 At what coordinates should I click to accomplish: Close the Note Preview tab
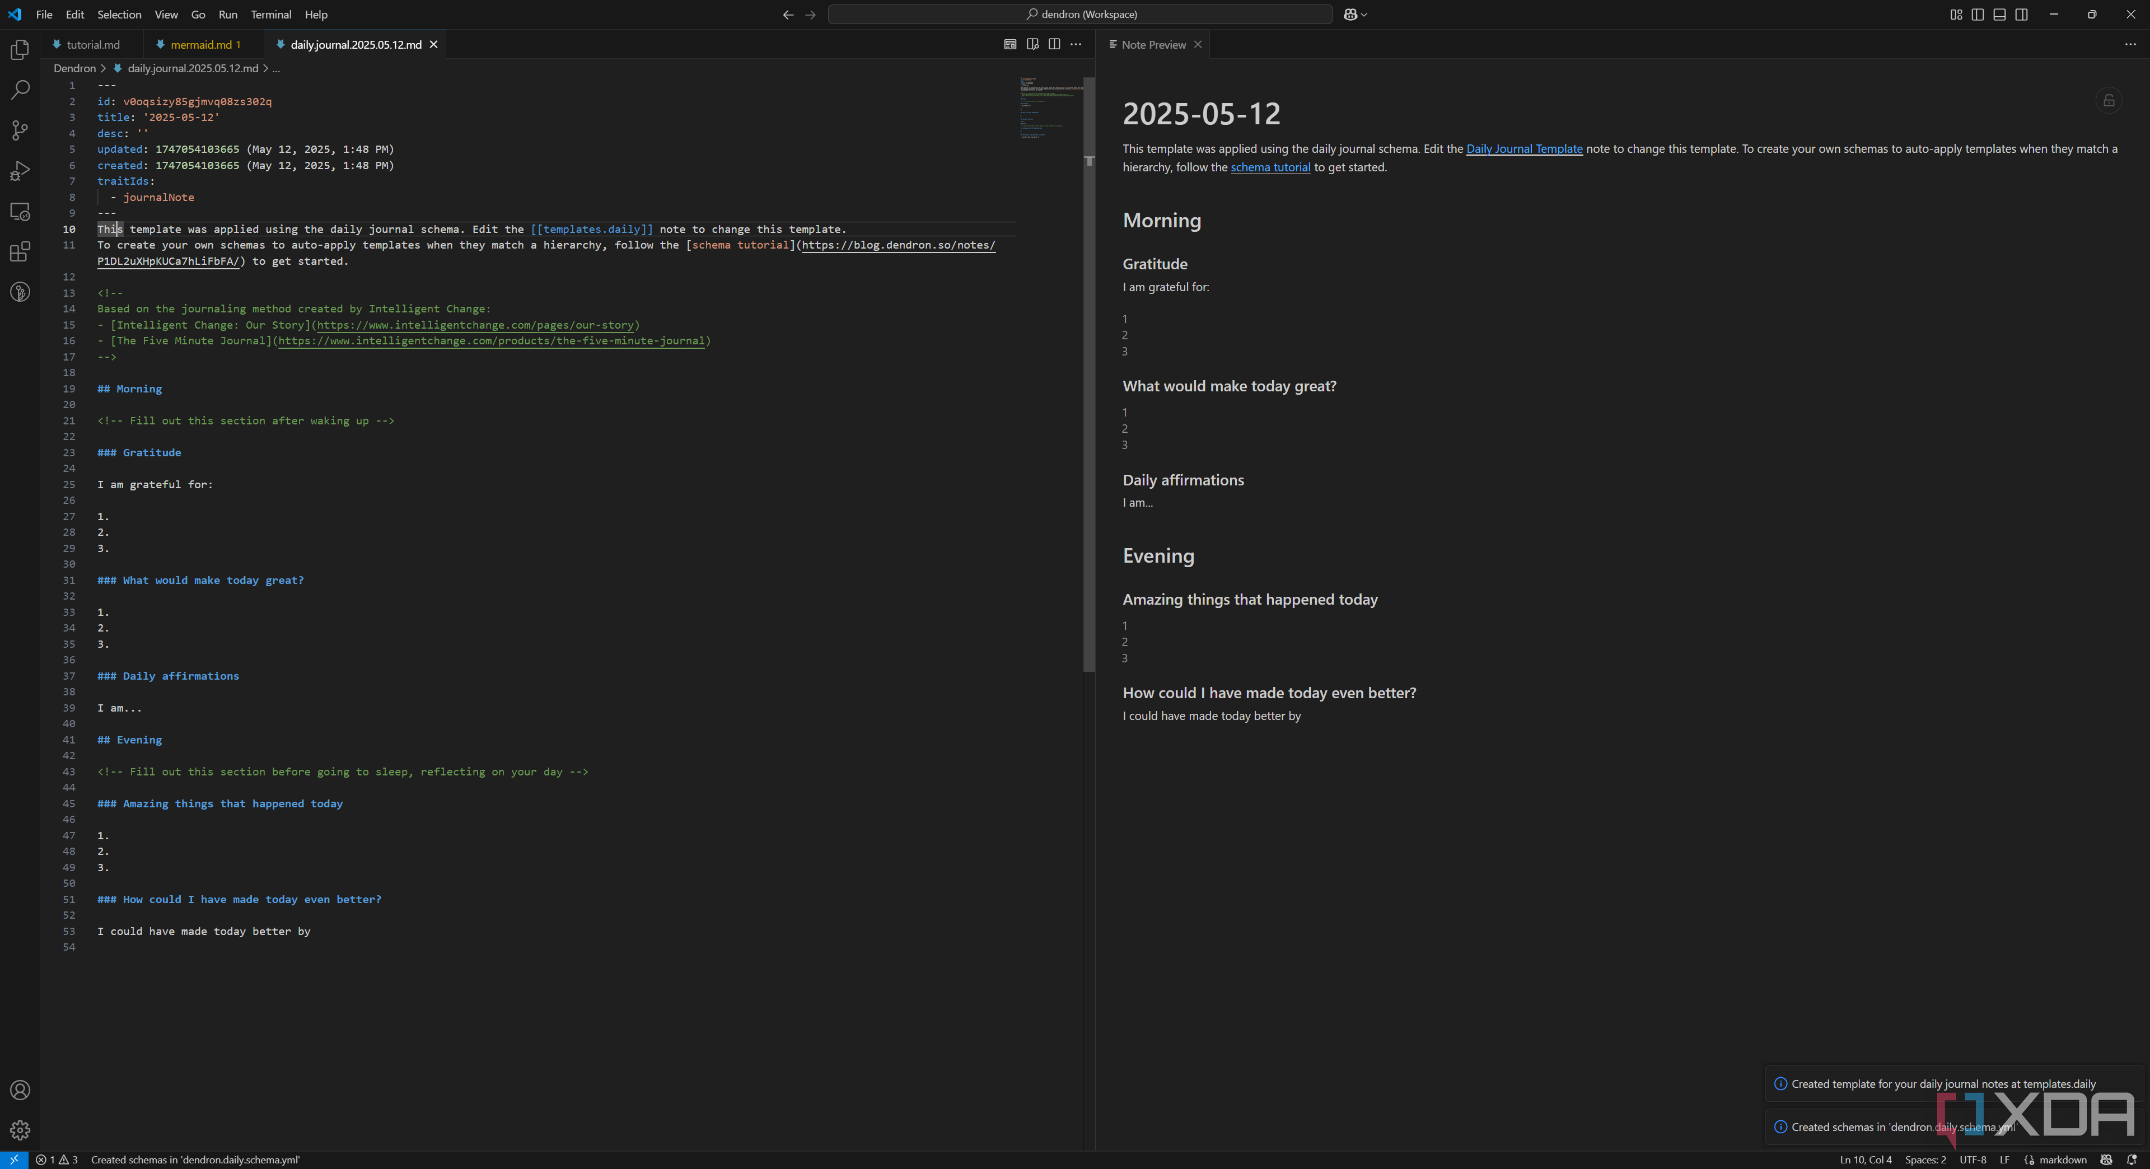click(1198, 44)
